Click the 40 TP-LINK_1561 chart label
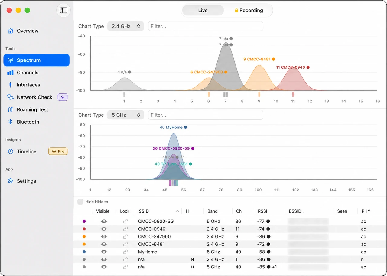The image size is (387, 276). (173, 164)
